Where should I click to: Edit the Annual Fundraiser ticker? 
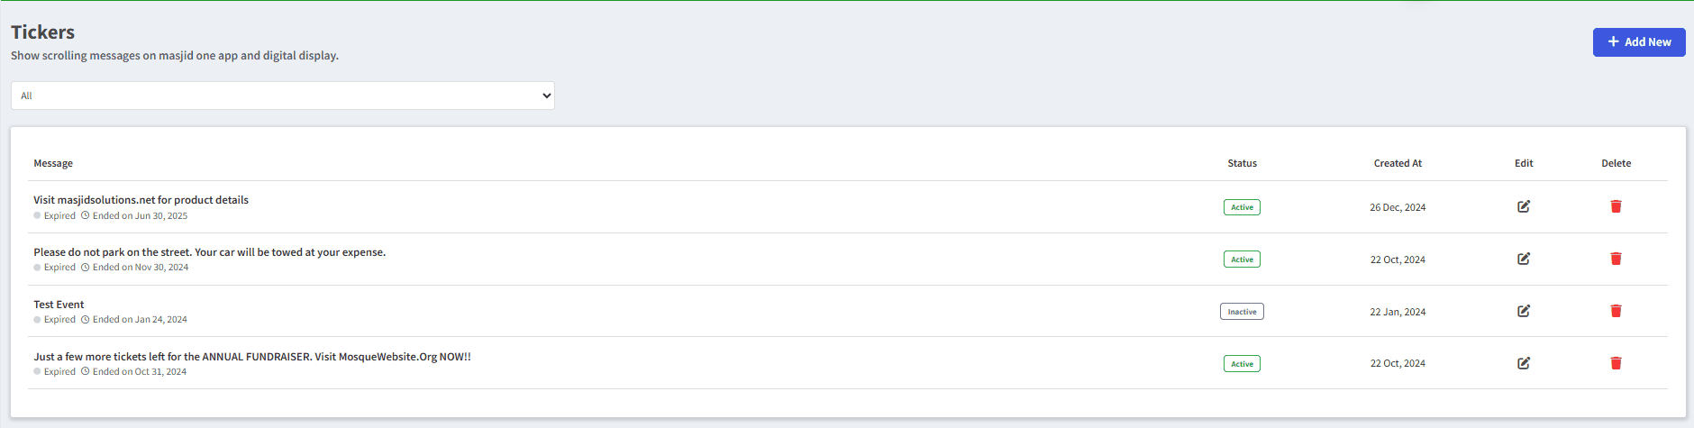tap(1524, 363)
